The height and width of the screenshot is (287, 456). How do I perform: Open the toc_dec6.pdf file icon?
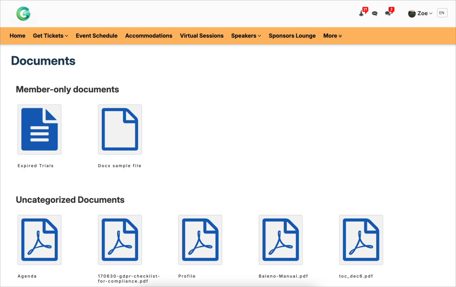click(361, 240)
